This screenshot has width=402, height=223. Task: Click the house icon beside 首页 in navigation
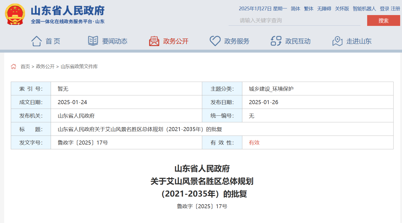pos(36,41)
